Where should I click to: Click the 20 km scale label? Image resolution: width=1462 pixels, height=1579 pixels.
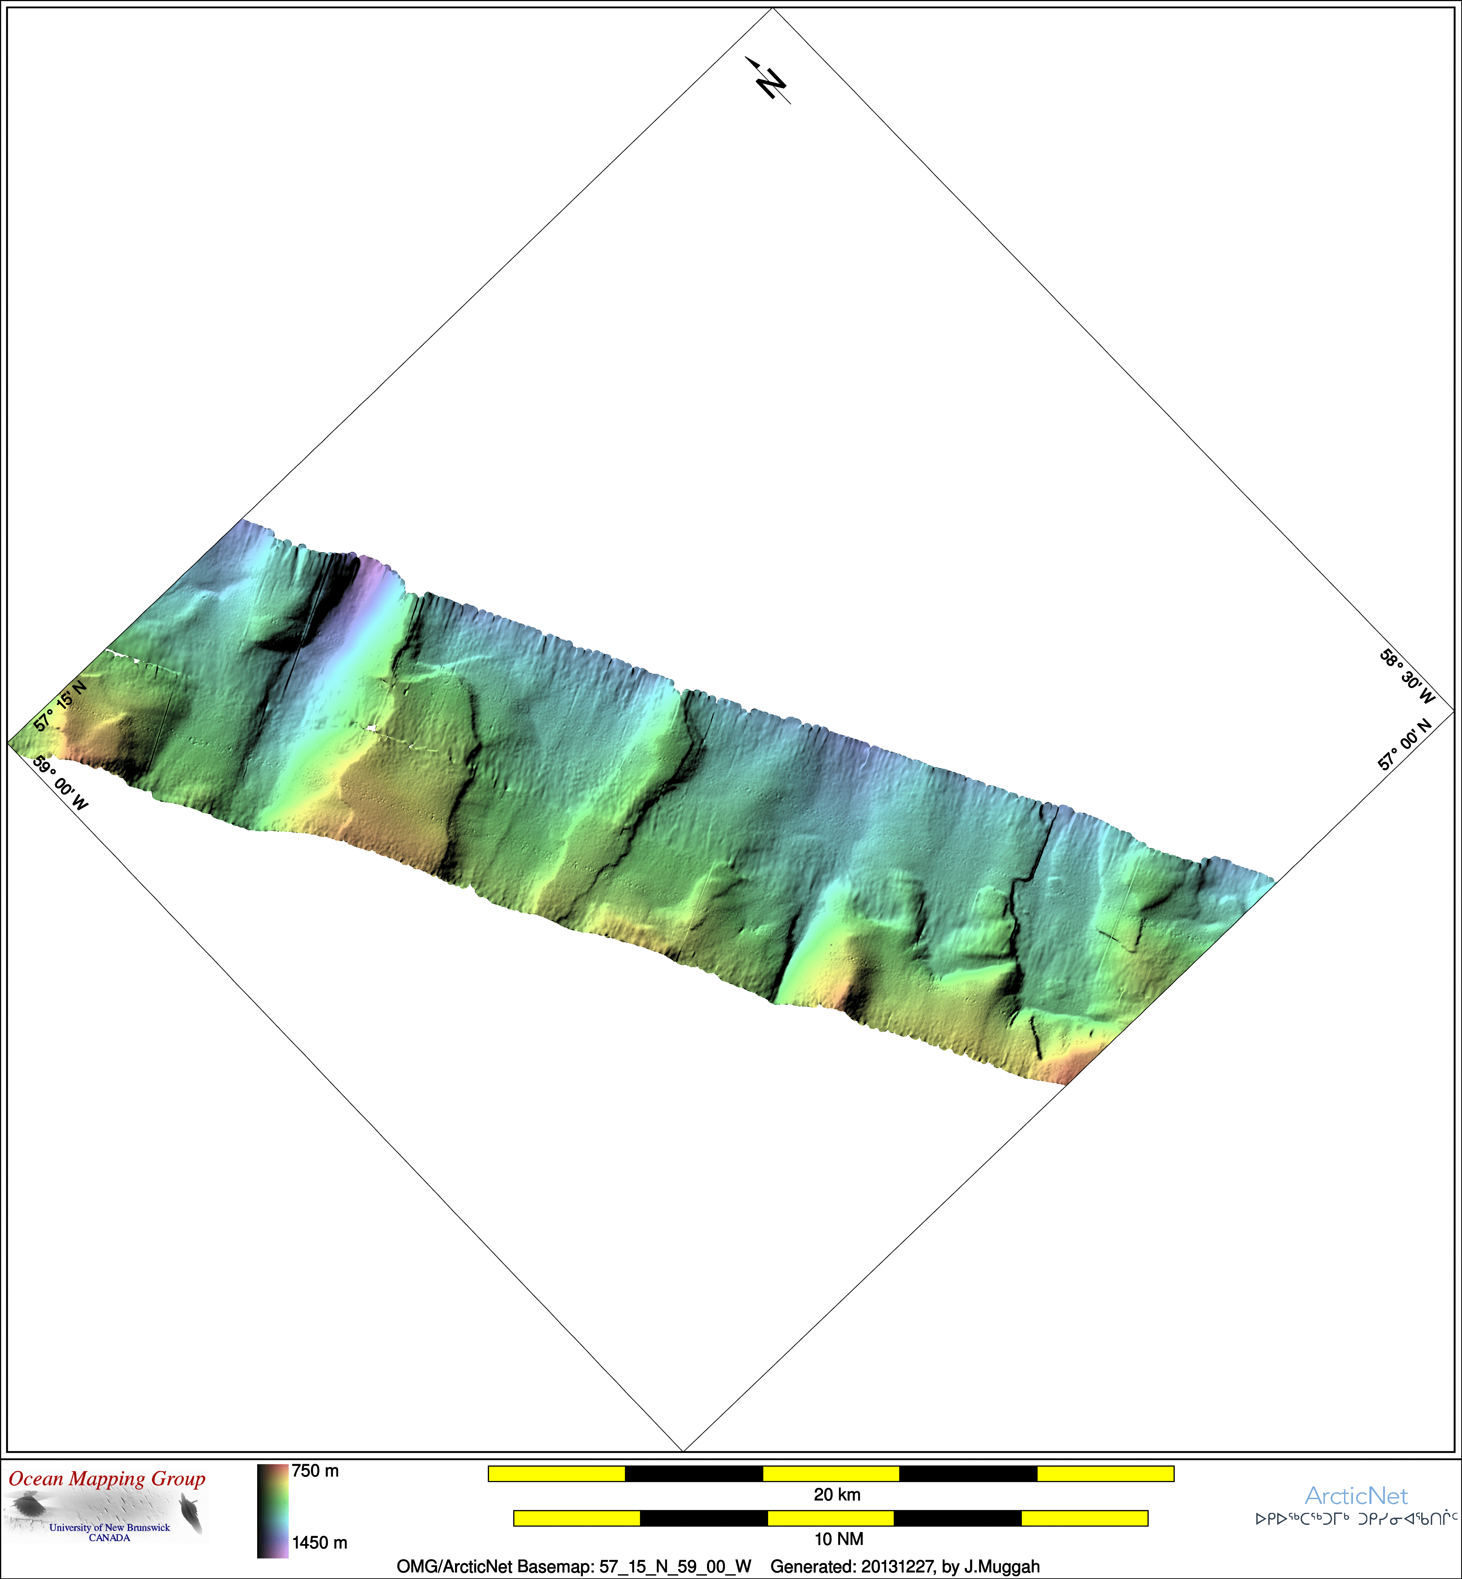coord(837,1494)
